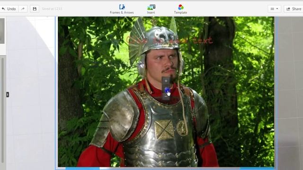The image size is (303, 170).
Task: Click the blue move handle circle
Action: point(167,90)
